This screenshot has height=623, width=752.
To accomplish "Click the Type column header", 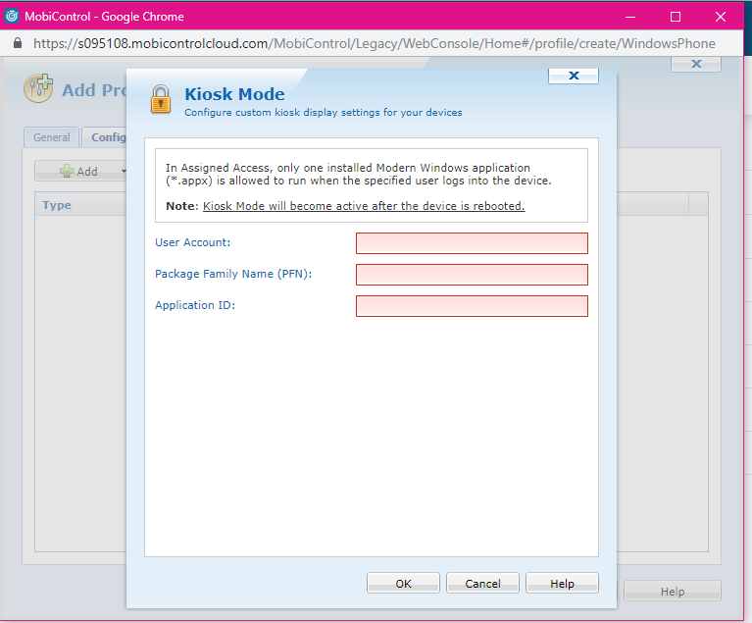I will [57, 205].
